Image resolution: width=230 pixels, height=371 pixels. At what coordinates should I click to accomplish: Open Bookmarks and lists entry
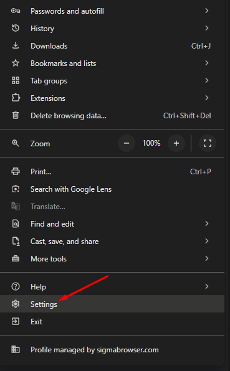point(112,63)
